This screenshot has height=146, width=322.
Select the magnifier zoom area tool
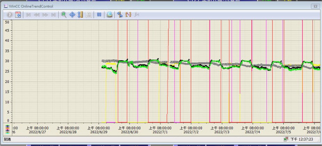64,15
